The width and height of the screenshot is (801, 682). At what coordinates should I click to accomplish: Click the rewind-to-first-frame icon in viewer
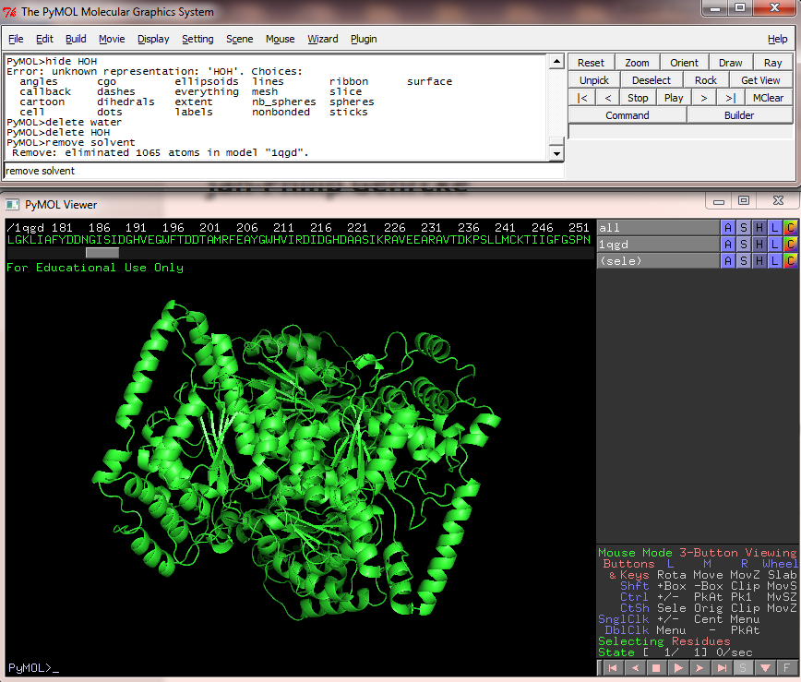(613, 668)
